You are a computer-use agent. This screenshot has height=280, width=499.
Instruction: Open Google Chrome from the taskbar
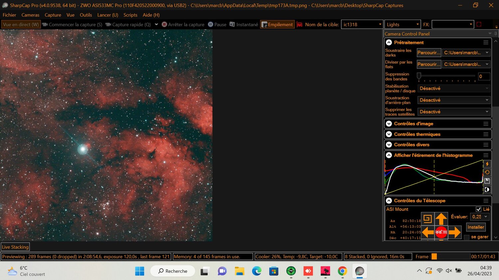342,271
